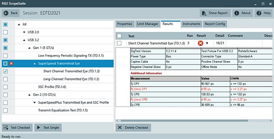The height and width of the screenshot is (139, 274).
Task: Click the red fail icon beside SuperSpeed Transmitted Eye
Action: [11, 64]
